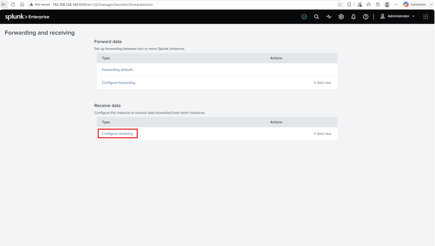Click Type header in Forward data table

pyautogui.click(x=106, y=58)
